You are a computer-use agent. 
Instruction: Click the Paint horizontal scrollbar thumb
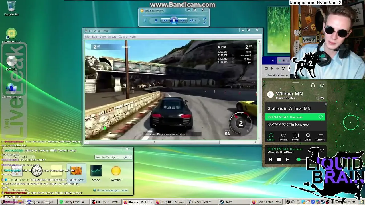(x=153, y=142)
